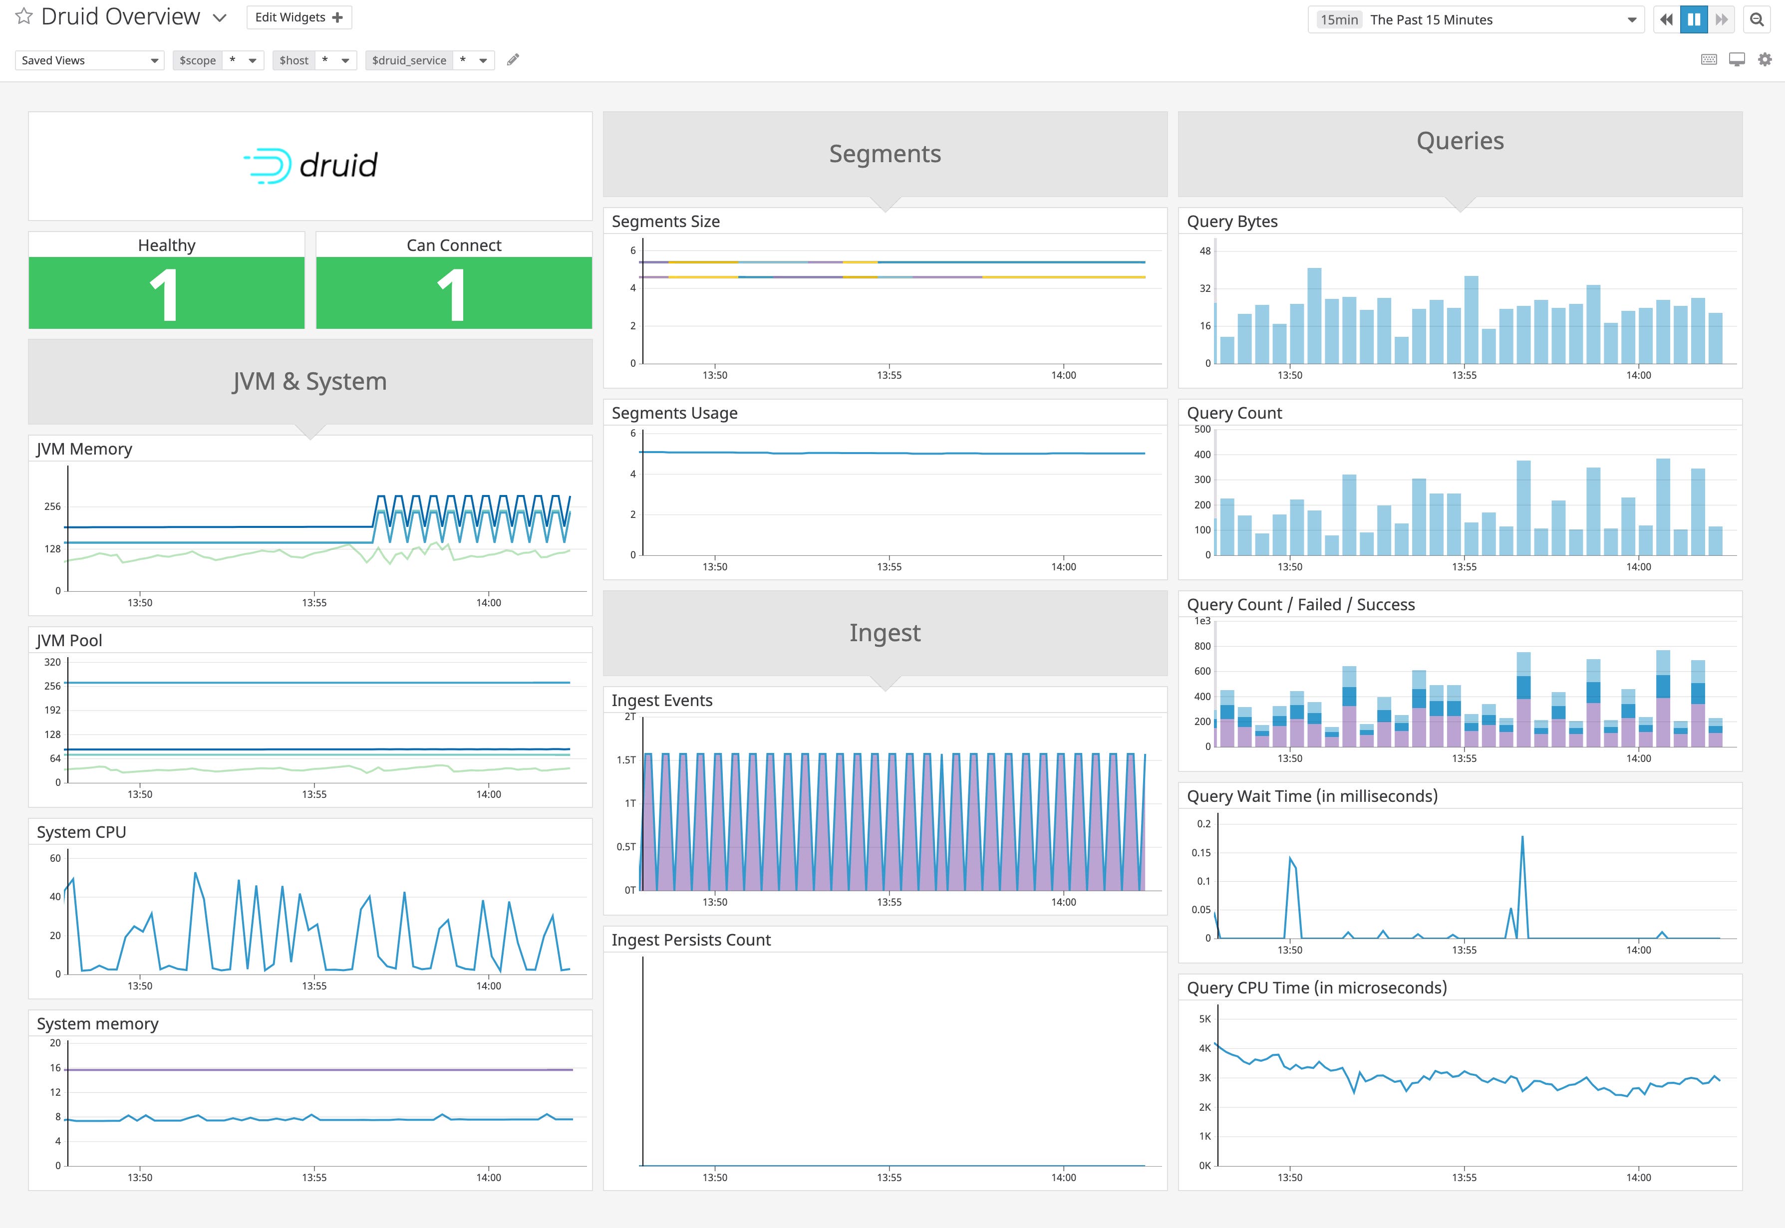The image size is (1785, 1228).
Task: Click the star to favorite the dashboard
Action: point(23,16)
